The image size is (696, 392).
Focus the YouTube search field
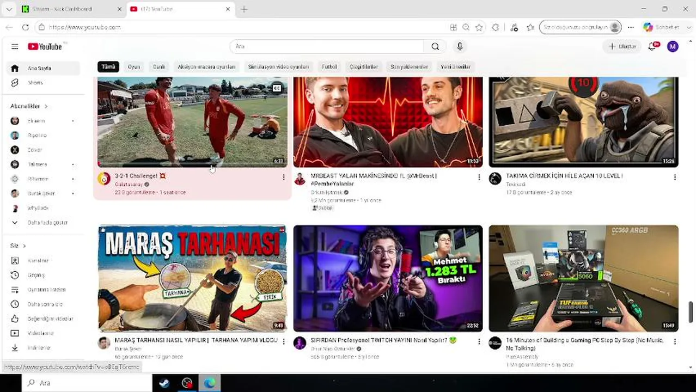point(327,46)
